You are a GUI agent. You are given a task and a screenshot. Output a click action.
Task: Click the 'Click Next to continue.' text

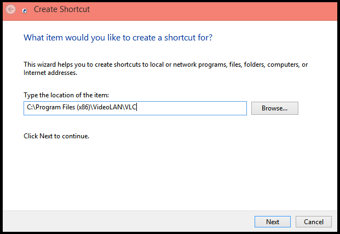tap(56, 136)
